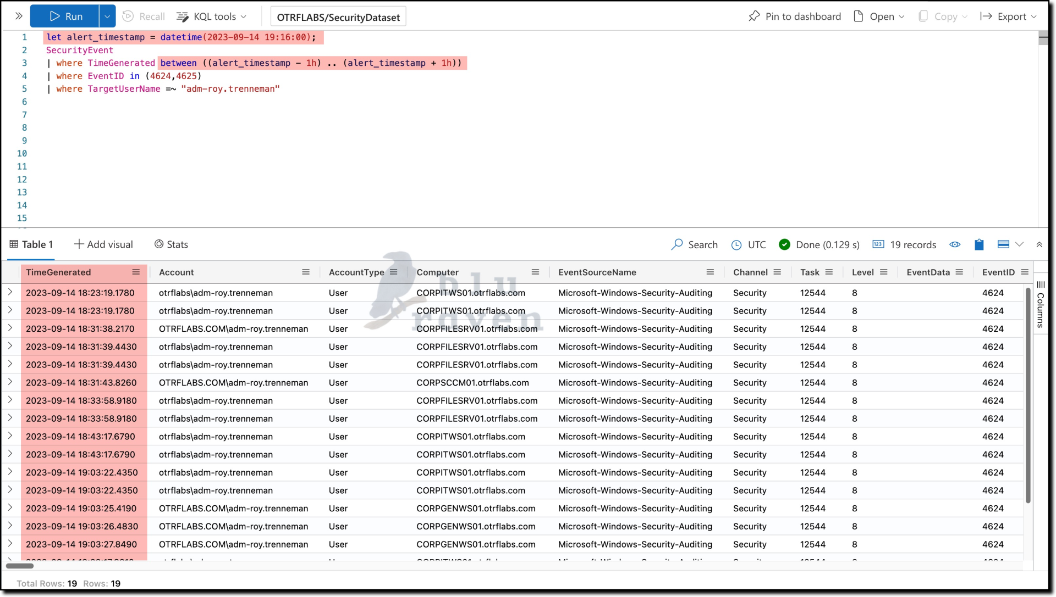The height and width of the screenshot is (597, 1056).
Task: Expand the first row 18:23:19.1780
Action: pos(10,292)
